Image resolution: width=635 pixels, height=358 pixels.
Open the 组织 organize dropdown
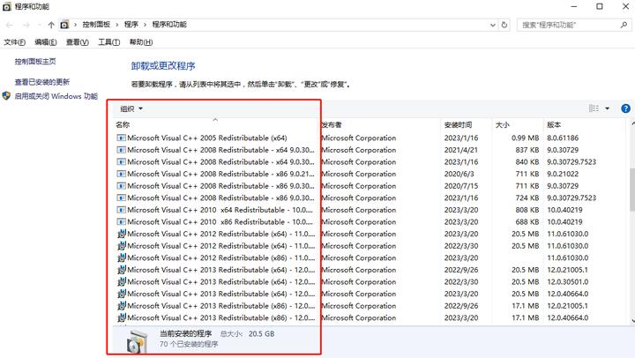click(x=131, y=108)
